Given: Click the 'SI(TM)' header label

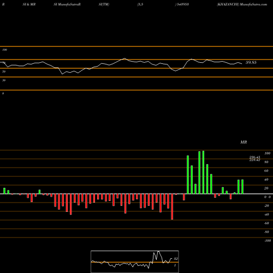Looking at the screenshot, I should pyautogui.click(x=104, y=4).
